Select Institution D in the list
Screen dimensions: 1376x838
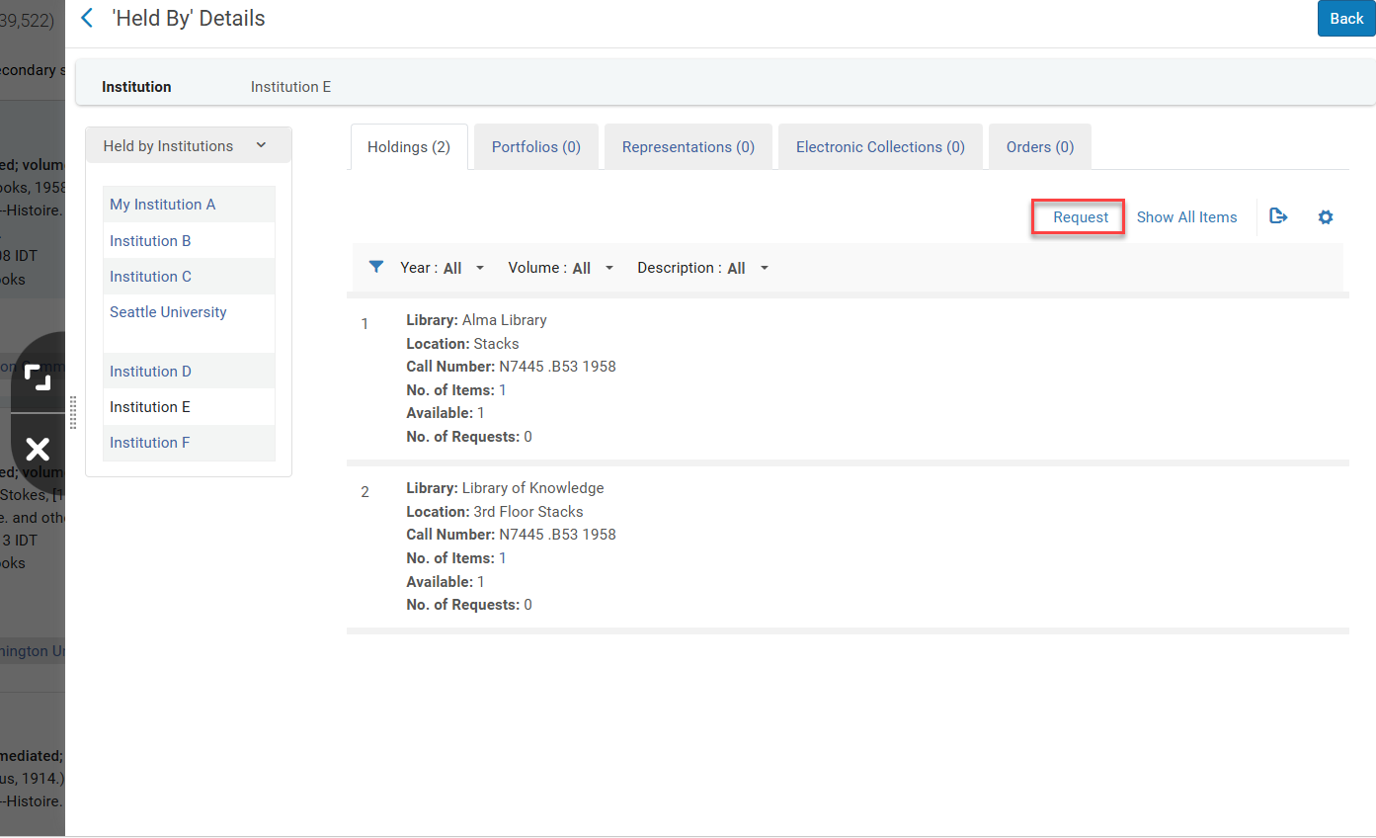[x=189, y=372]
